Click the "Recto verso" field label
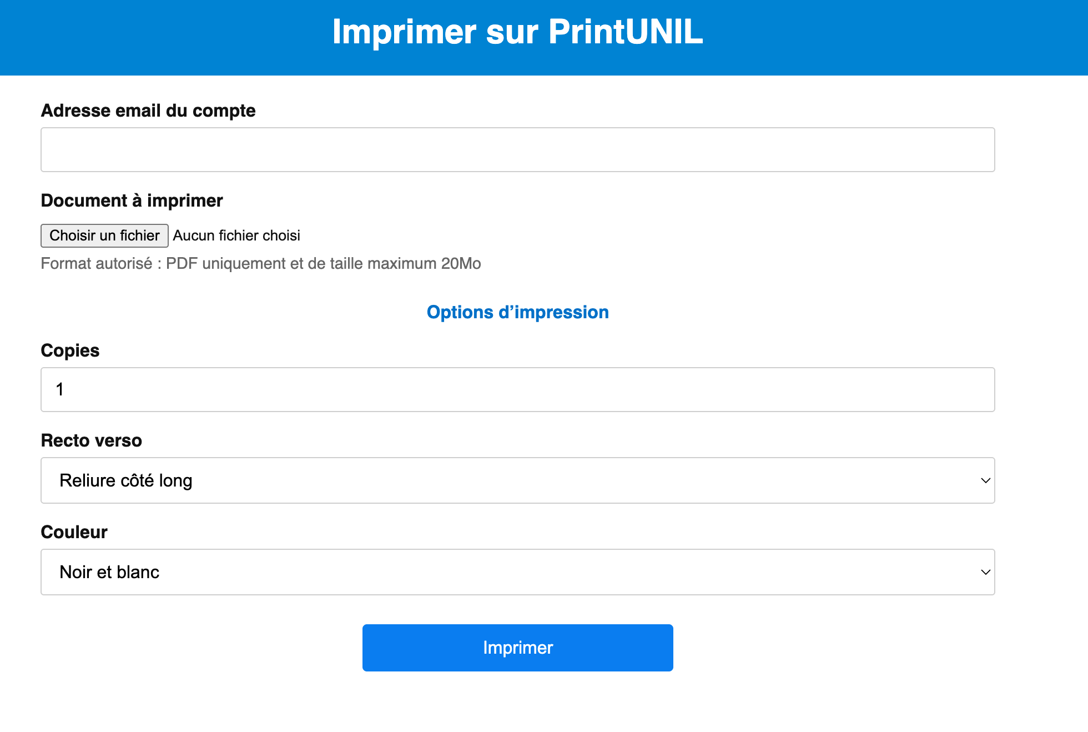1088x732 pixels. pyautogui.click(x=91, y=440)
